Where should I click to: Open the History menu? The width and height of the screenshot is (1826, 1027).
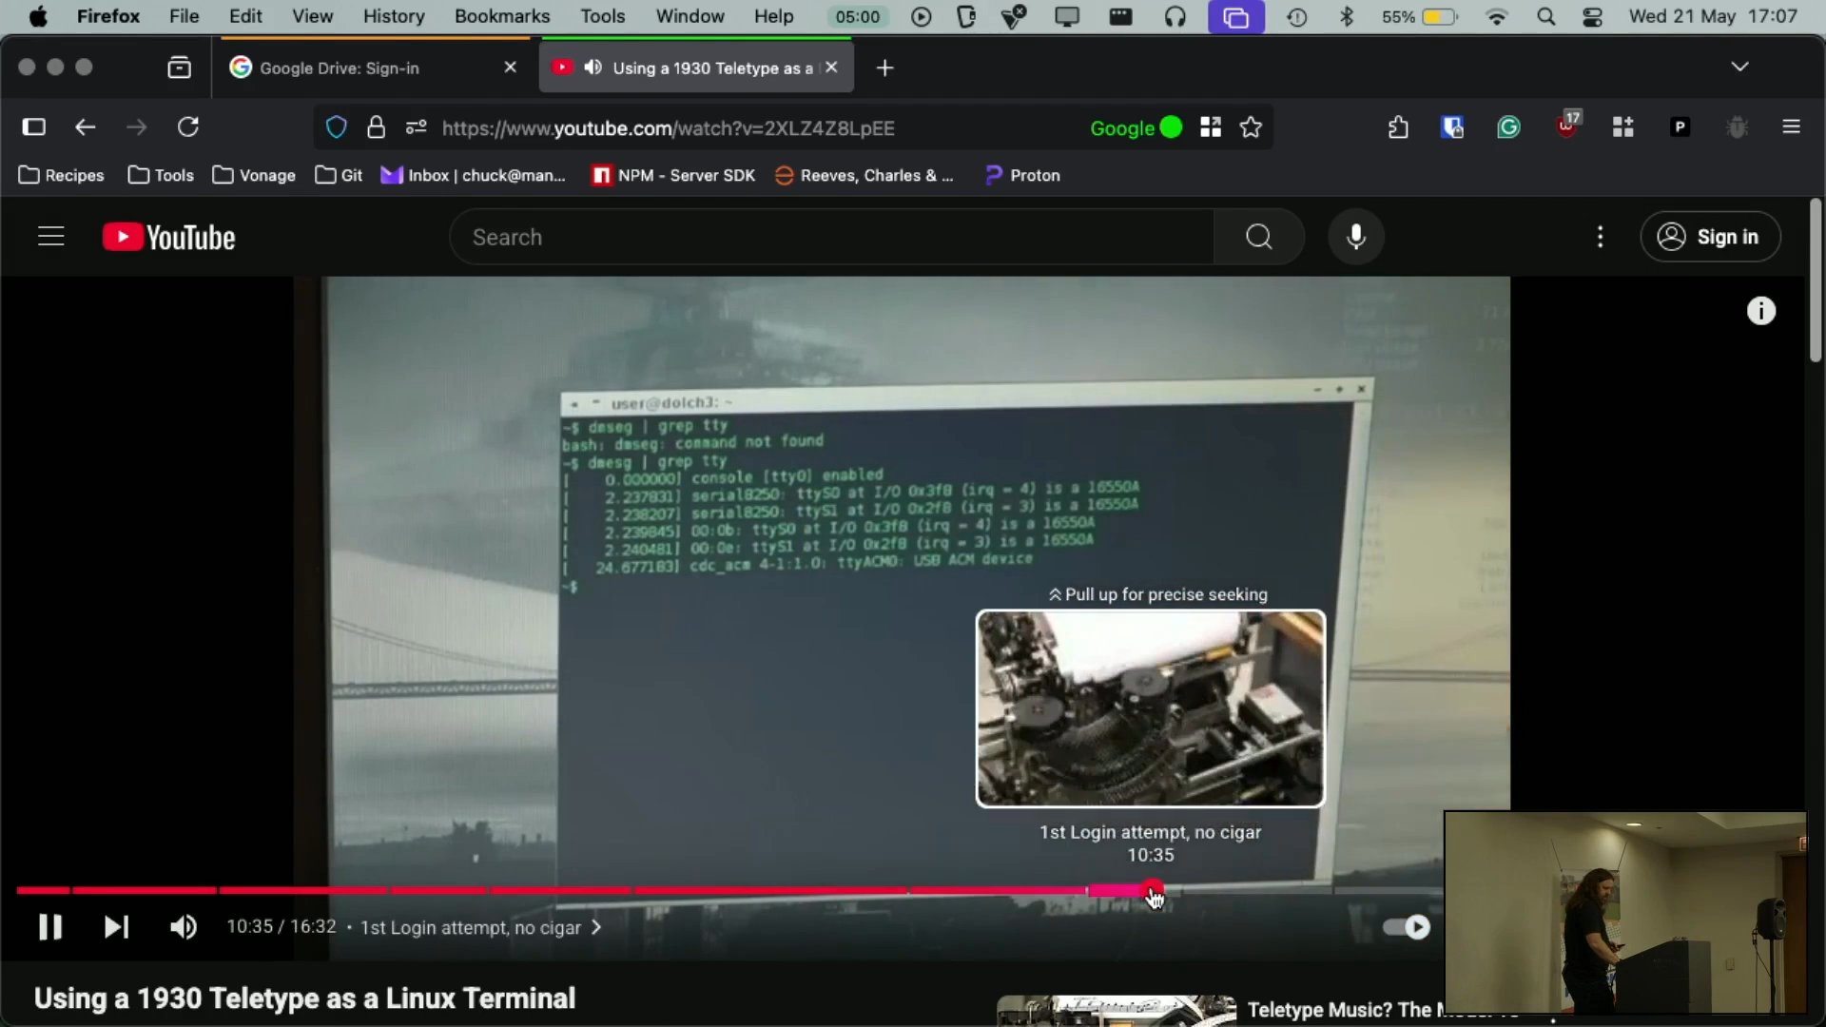(393, 16)
